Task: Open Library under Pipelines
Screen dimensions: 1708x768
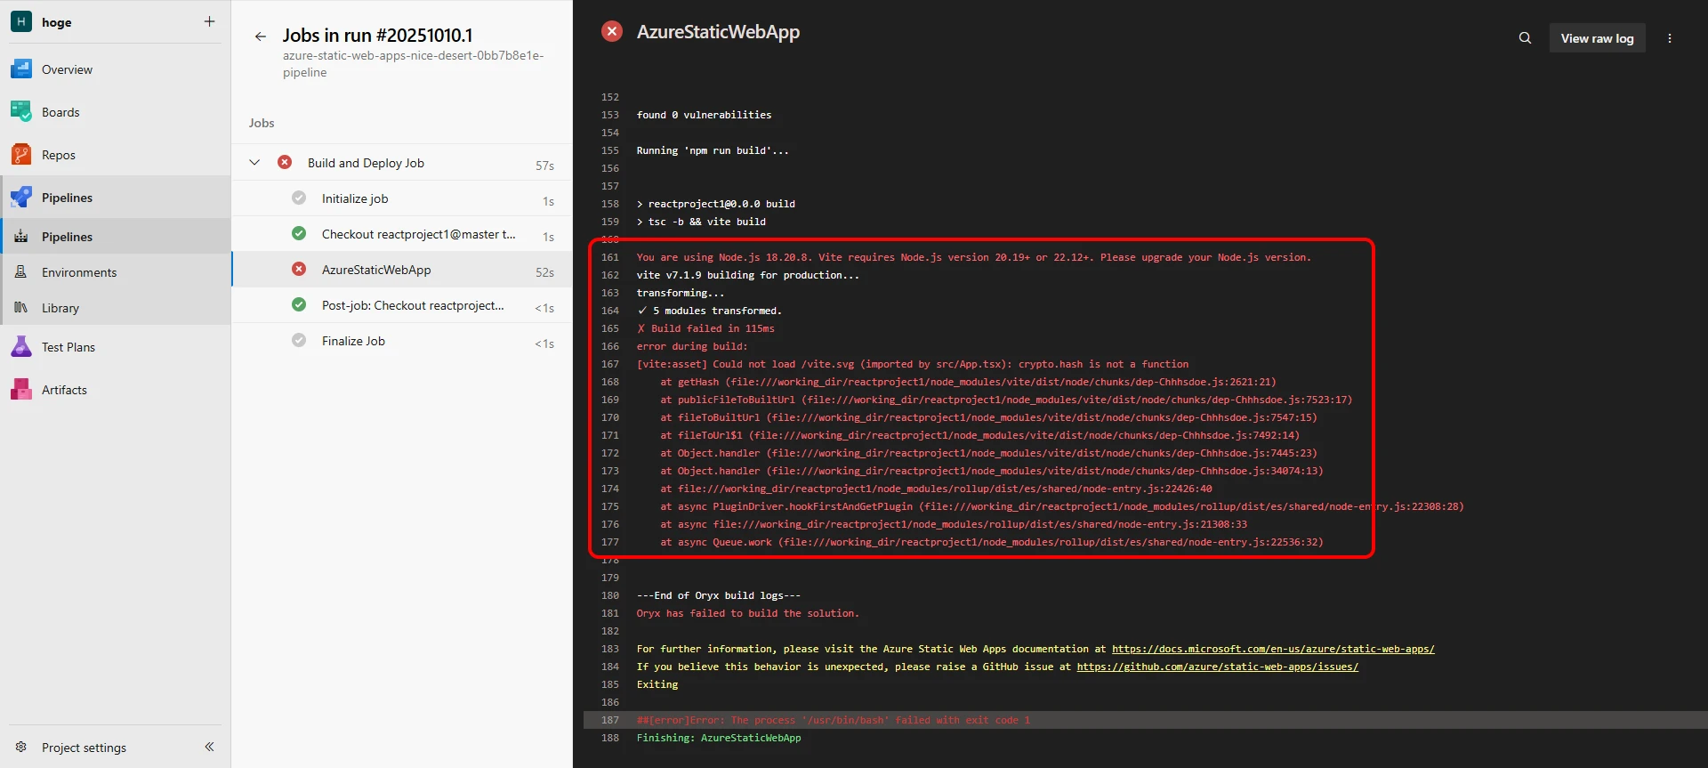Action: point(60,308)
